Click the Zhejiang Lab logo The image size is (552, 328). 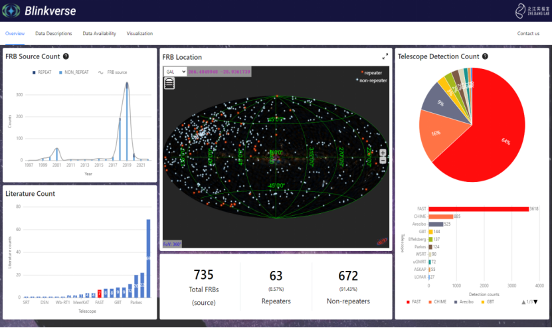click(x=532, y=11)
